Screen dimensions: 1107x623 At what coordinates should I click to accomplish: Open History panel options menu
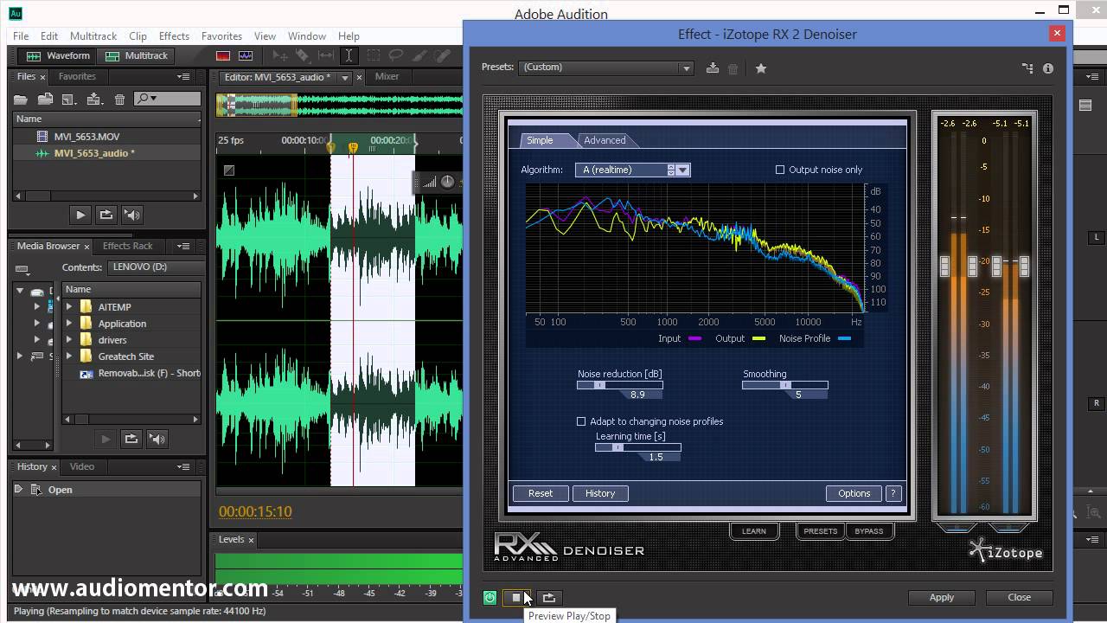pos(183,467)
